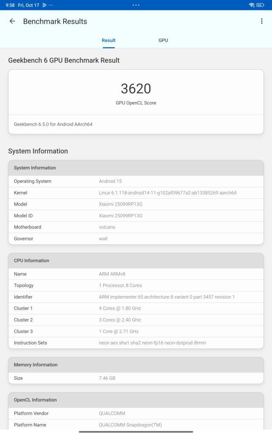Tap the GPU OpenCL Score of 3620
The height and width of the screenshot is (435, 272).
coord(136,89)
